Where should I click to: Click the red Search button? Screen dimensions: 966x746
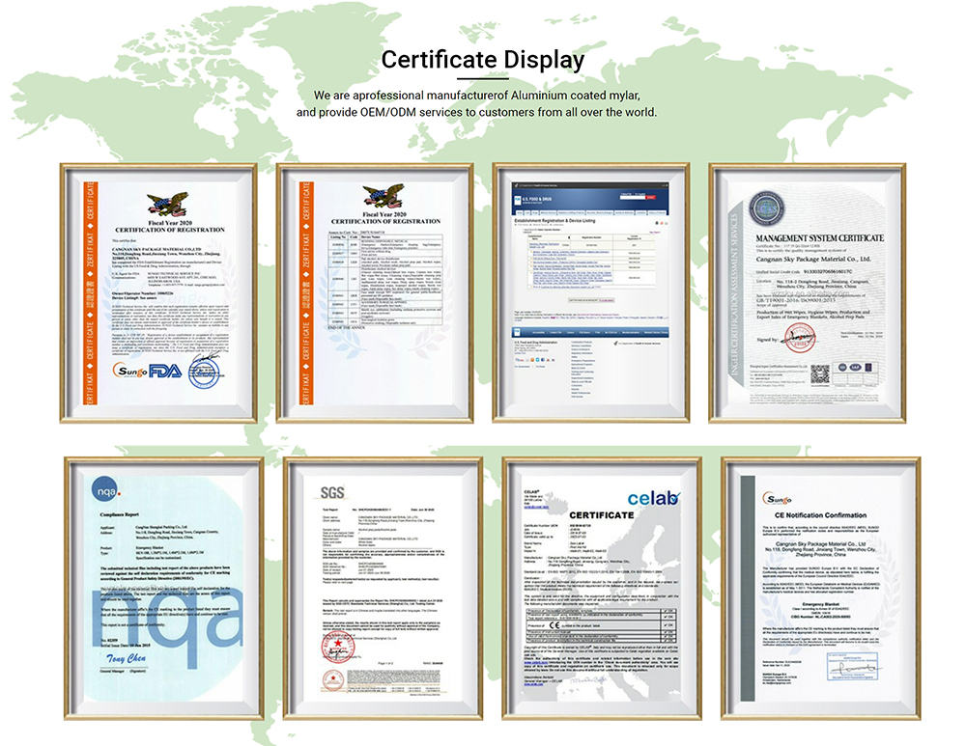(x=650, y=197)
